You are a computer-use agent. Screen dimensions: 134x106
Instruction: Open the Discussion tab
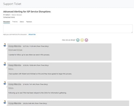[x=7, y=22]
